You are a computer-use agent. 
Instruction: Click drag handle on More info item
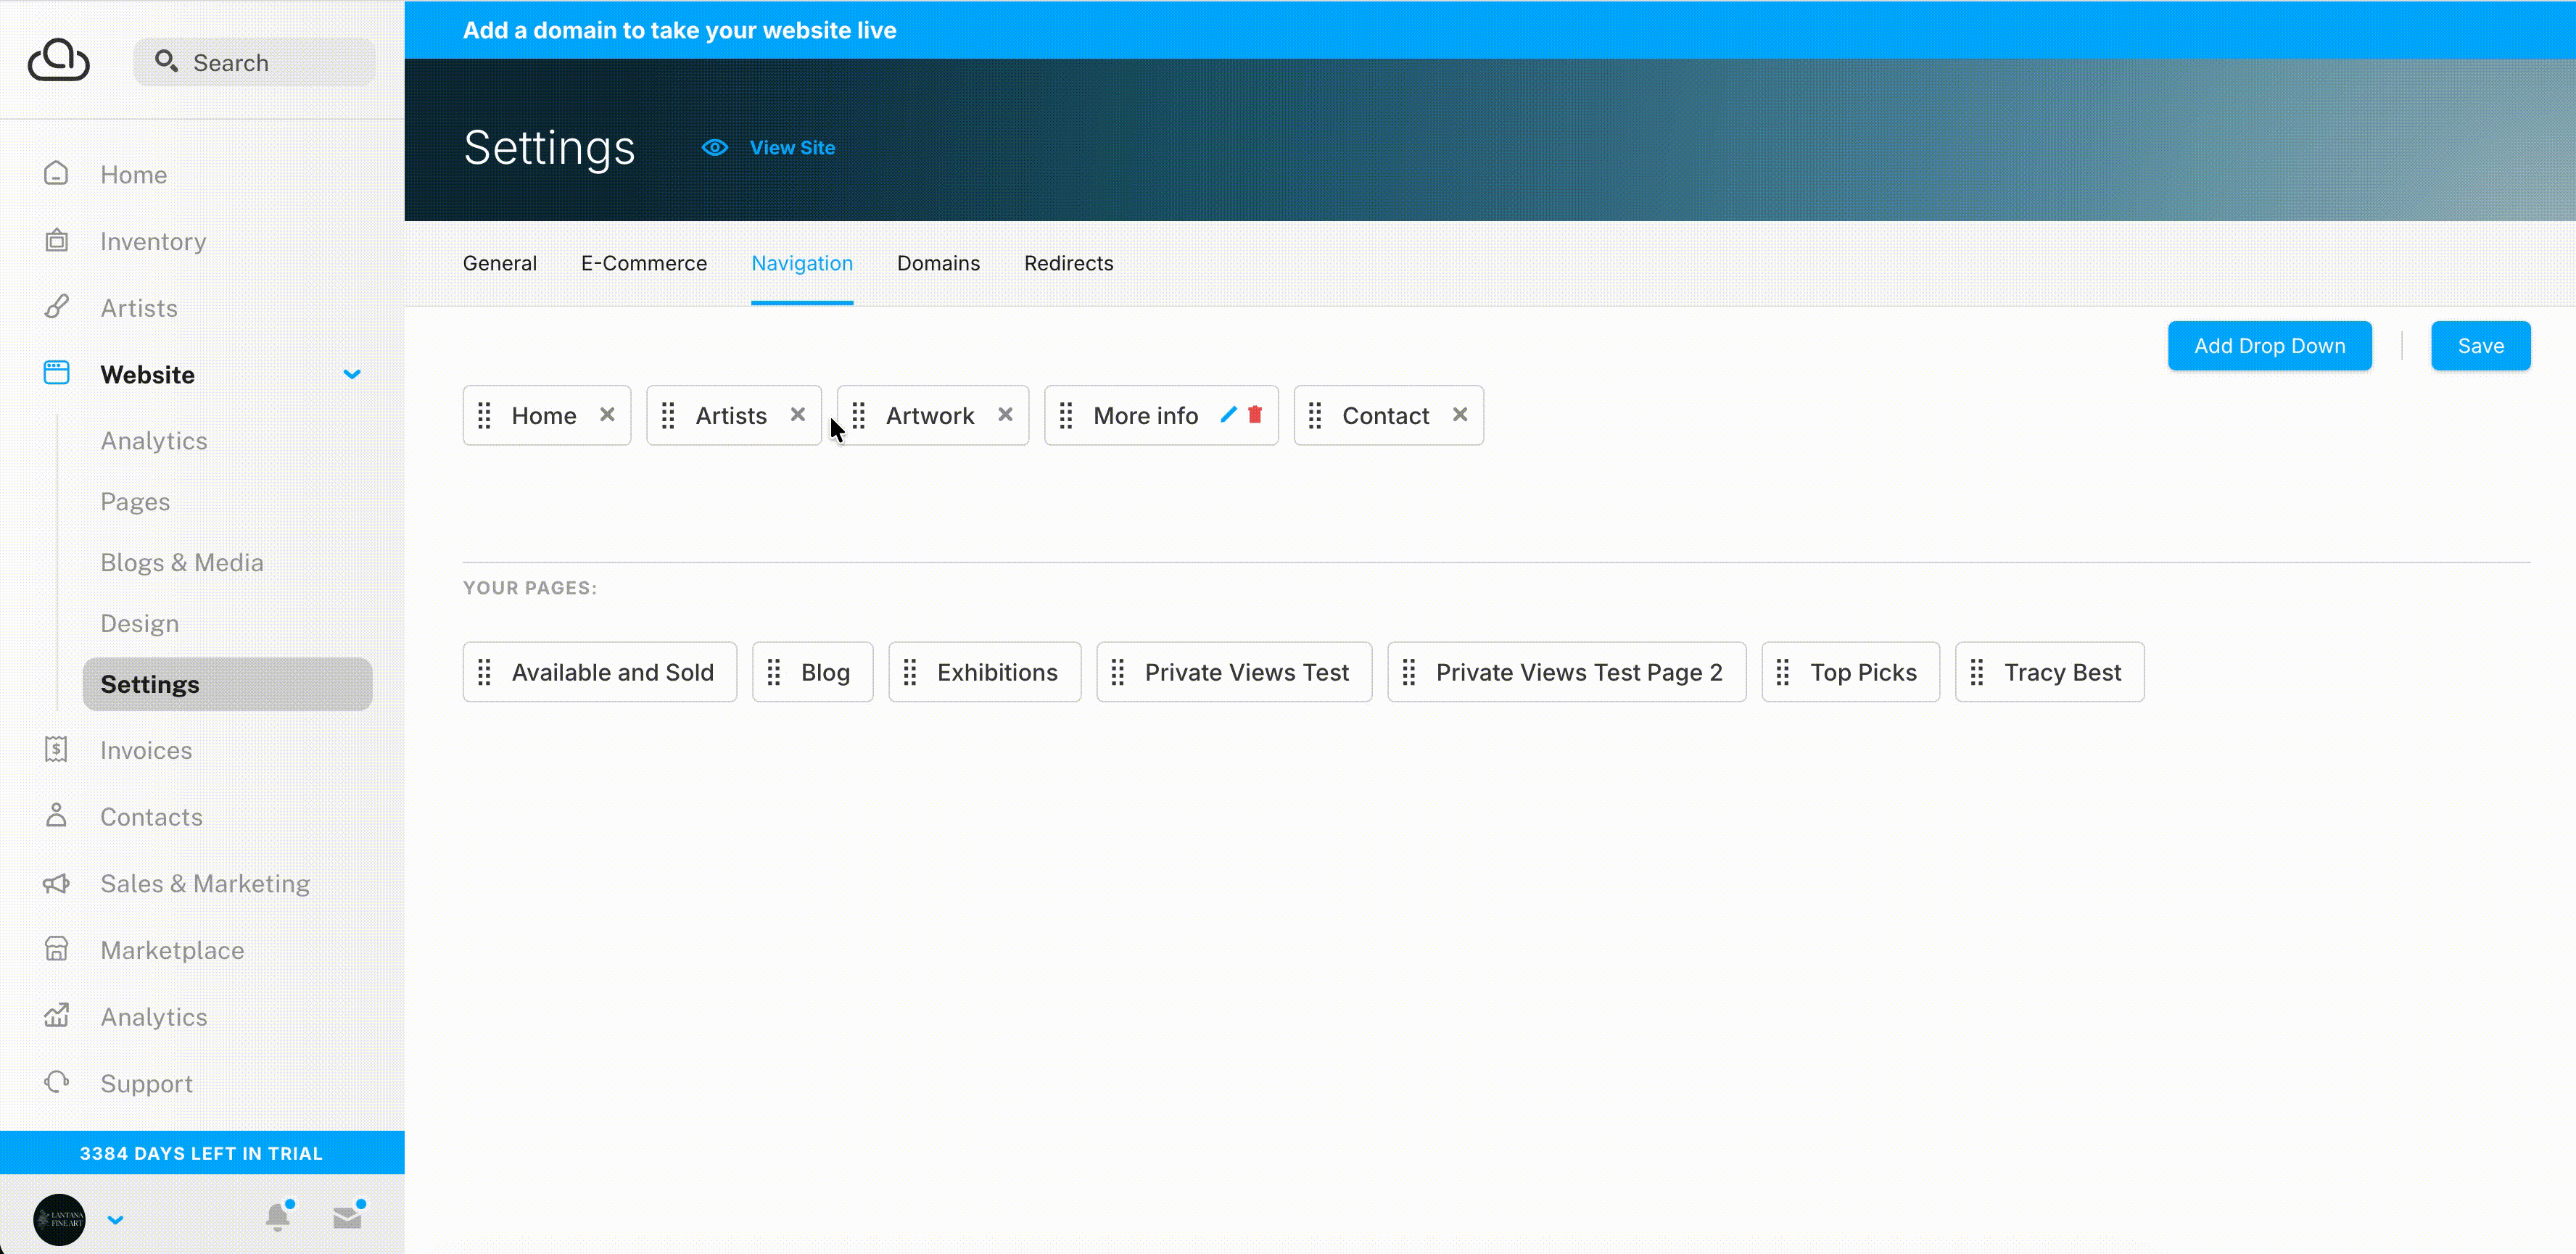pyautogui.click(x=1066, y=415)
